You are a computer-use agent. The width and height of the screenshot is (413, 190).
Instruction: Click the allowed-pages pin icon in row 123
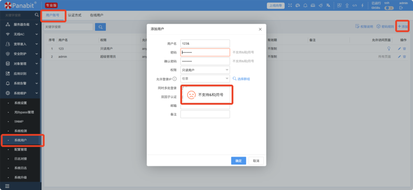(x=389, y=48)
